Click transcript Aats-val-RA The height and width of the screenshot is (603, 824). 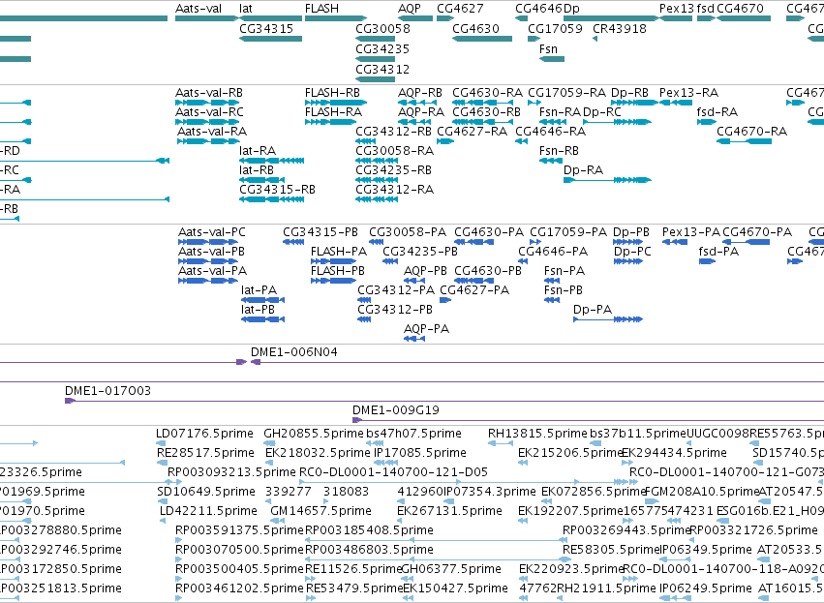(212, 132)
